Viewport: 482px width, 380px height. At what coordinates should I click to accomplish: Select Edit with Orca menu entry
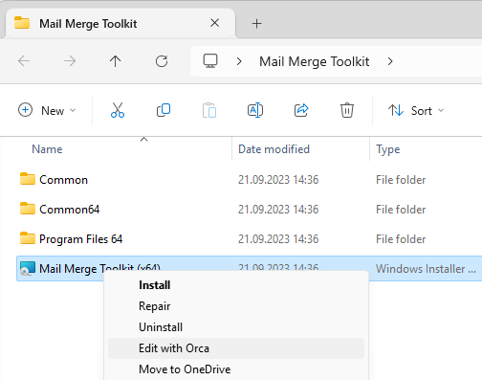236,348
